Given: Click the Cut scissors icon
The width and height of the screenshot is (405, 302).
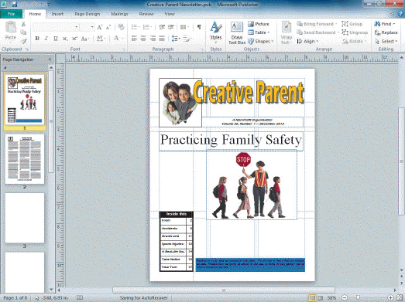Looking at the screenshot, I should point(23,24).
